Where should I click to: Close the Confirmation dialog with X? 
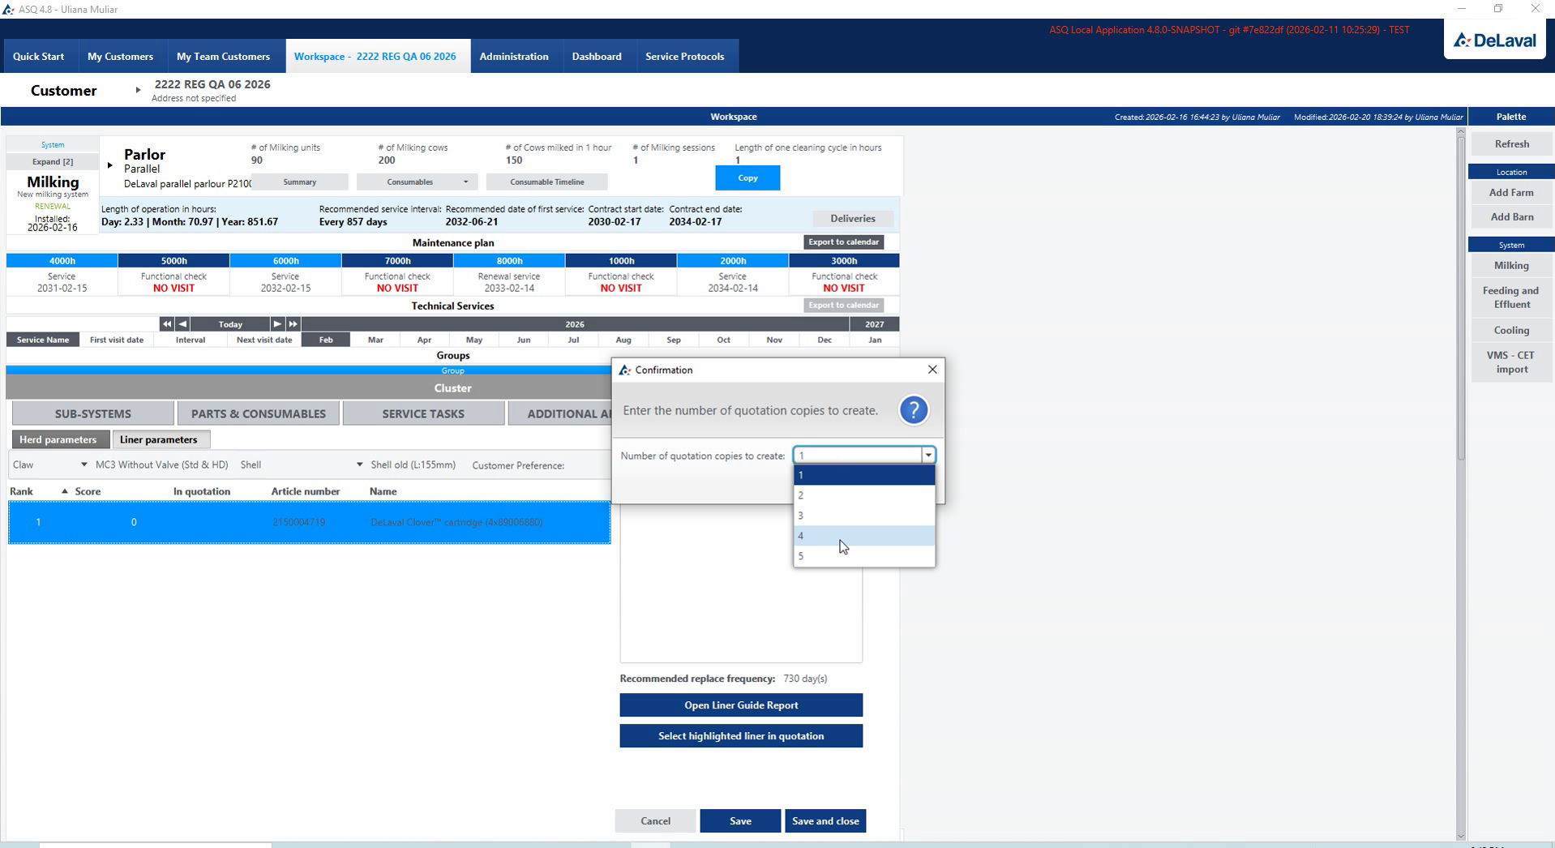(x=932, y=370)
